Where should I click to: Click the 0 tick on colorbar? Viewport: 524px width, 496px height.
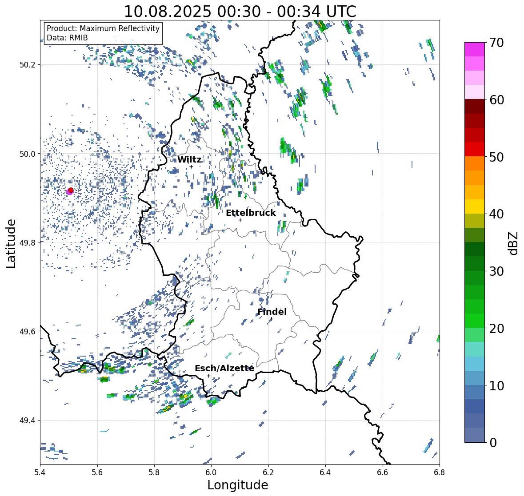pyautogui.click(x=493, y=443)
